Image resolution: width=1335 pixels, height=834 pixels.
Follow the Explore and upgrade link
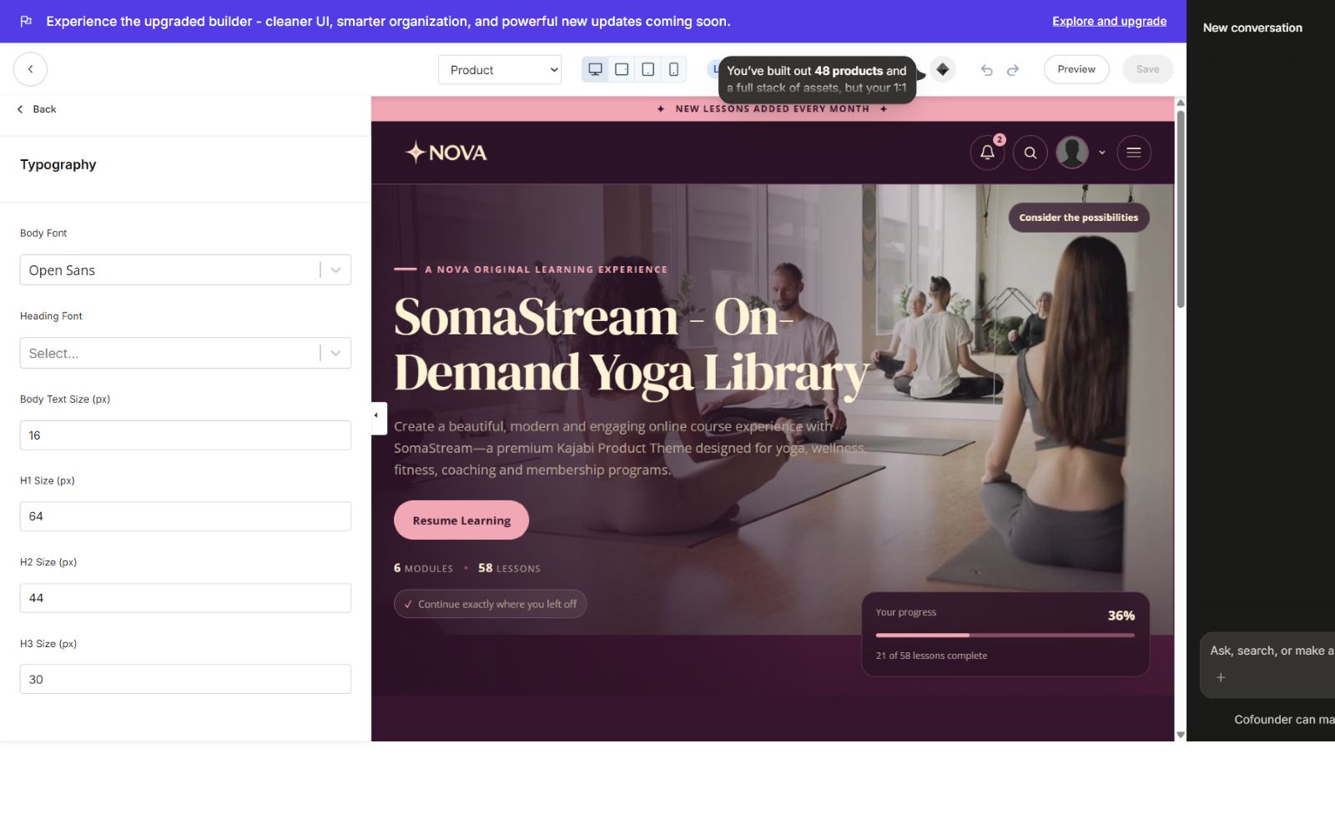pos(1109,21)
